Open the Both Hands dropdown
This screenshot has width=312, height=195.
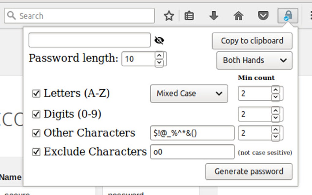pos(254,60)
